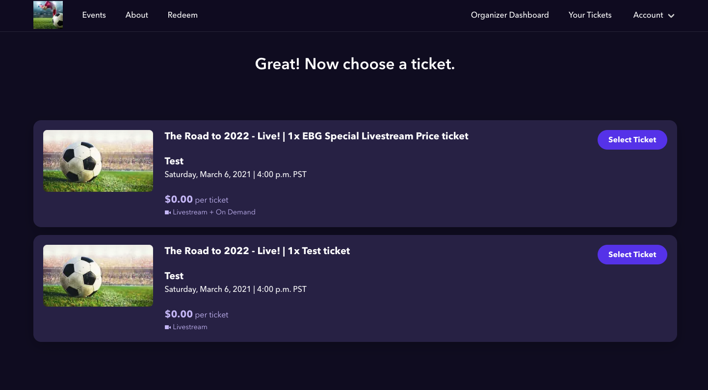The height and width of the screenshot is (390, 708).
Task: Go to the About page
Action: [x=137, y=15]
